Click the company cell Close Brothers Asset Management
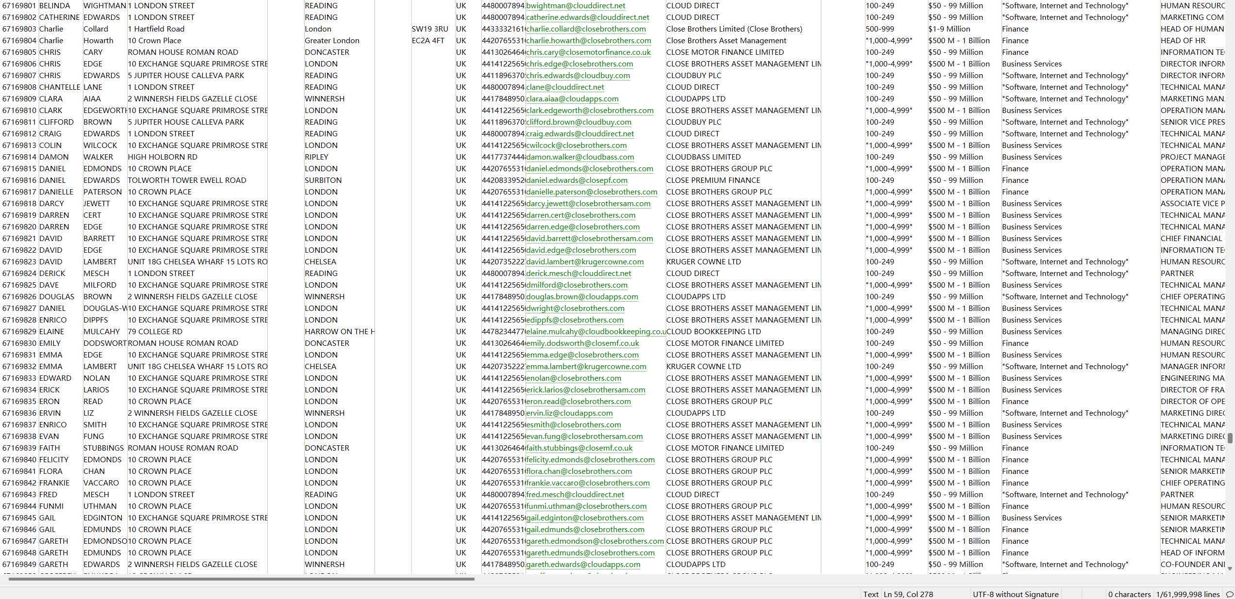This screenshot has width=1235, height=599. 726,41
